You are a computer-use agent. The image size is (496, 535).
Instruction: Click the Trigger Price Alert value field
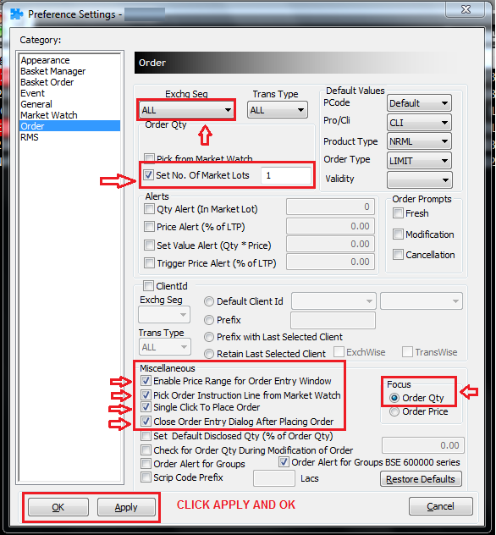tap(330, 262)
